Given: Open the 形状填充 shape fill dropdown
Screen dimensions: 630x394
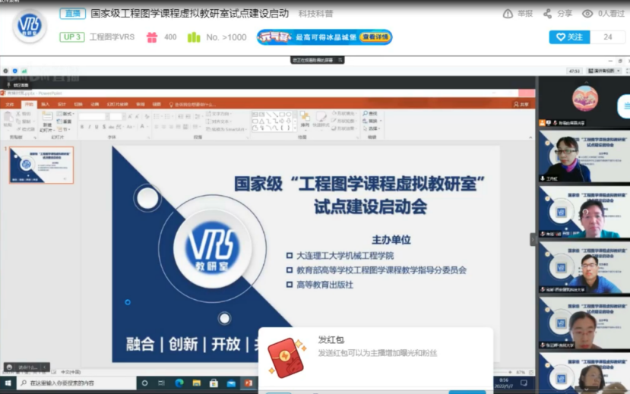Looking at the screenshot, I should point(345,114).
